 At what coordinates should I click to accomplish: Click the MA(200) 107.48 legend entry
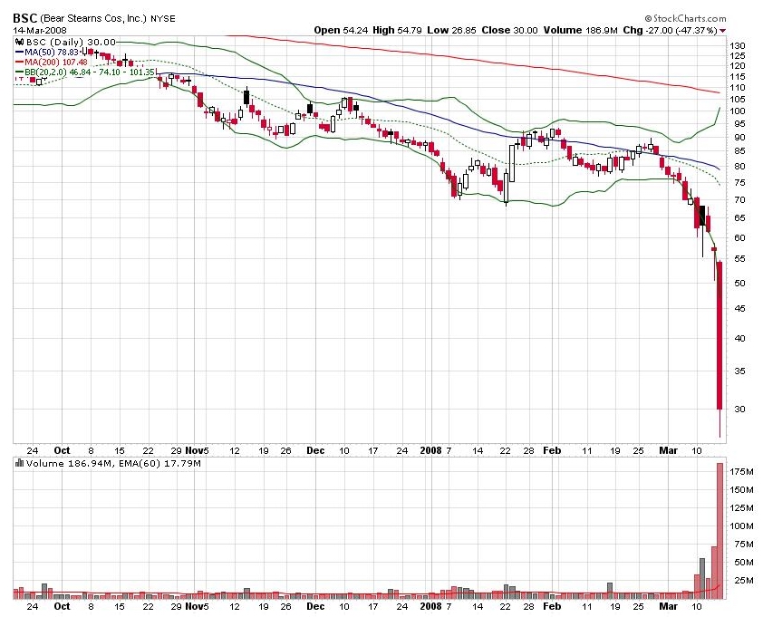coord(56,63)
